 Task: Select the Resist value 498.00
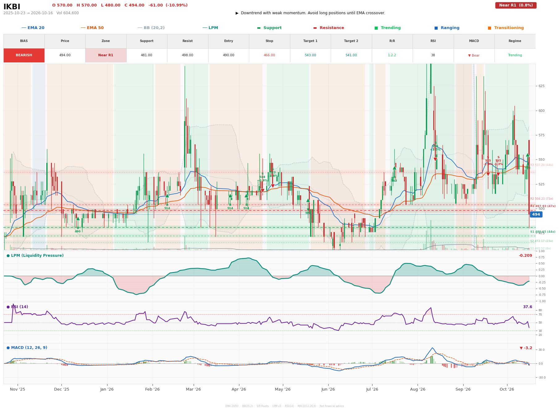pos(187,55)
